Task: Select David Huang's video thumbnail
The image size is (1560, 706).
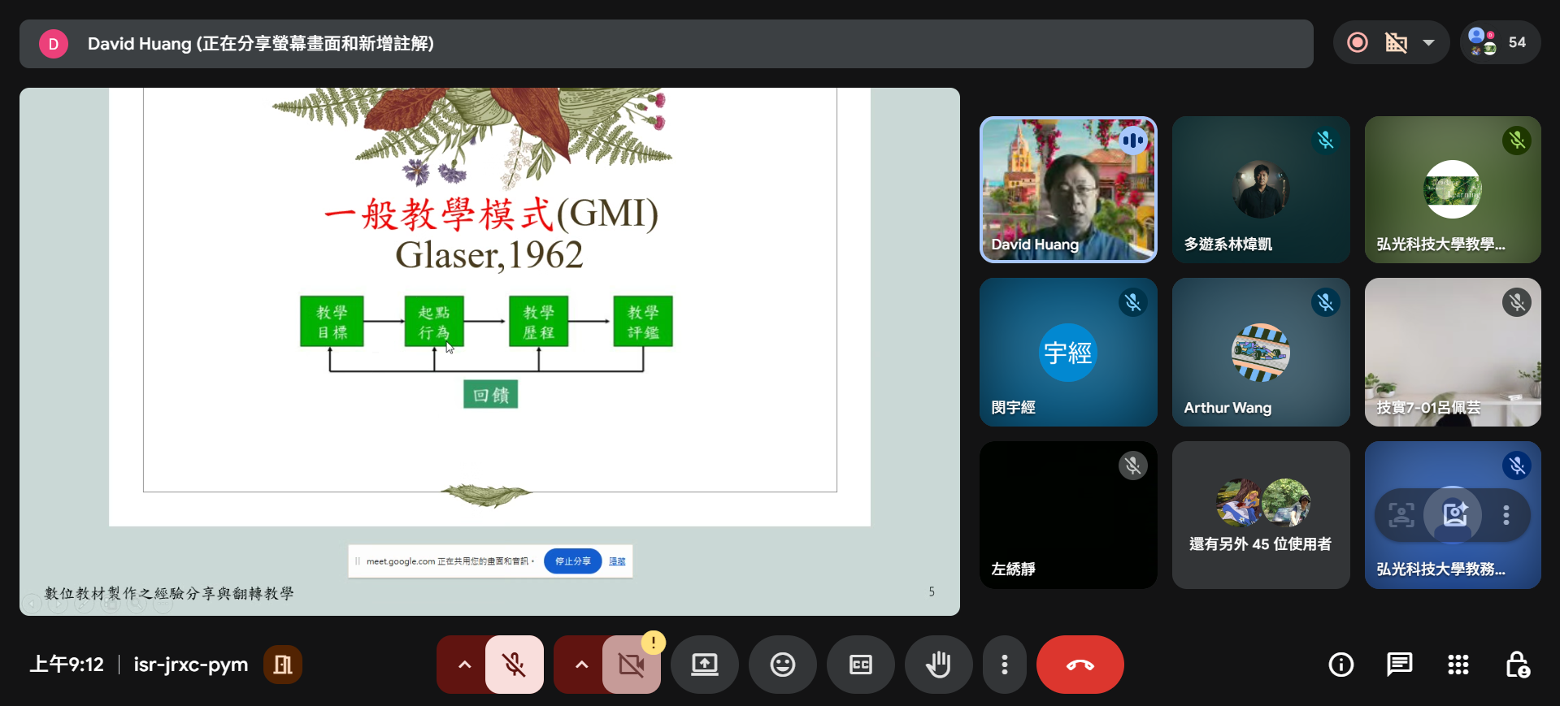Action: [1068, 189]
